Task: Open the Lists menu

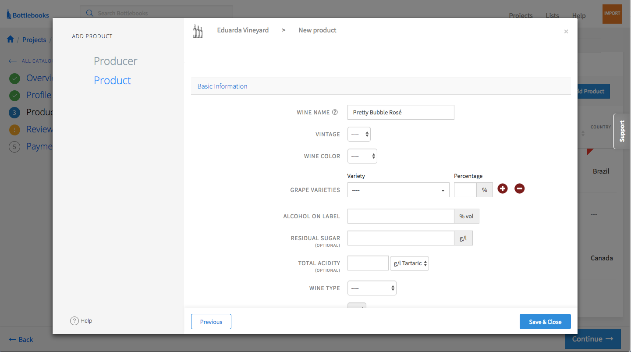Action: 552,15
